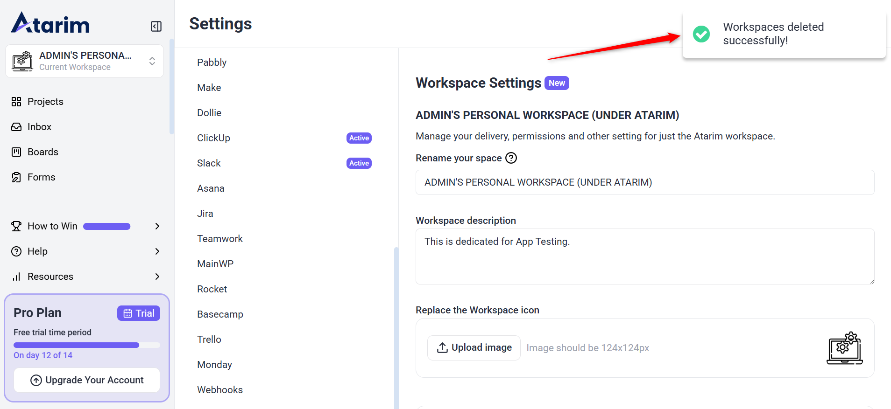891x409 pixels.
Task: Expand the Resources menu
Action: point(157,277)
